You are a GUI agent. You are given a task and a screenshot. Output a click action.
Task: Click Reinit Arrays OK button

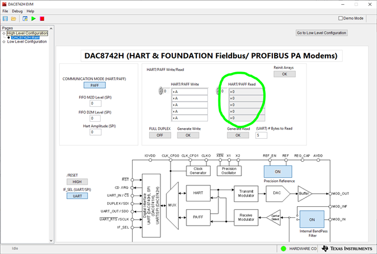[285, 74]
